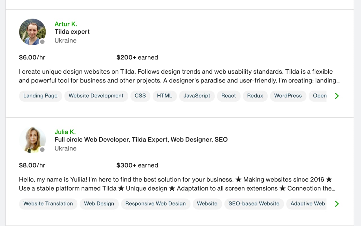This screenshot has width=361, height=226.
Task: Click the CSS skill tag
Action: [140, 96]
